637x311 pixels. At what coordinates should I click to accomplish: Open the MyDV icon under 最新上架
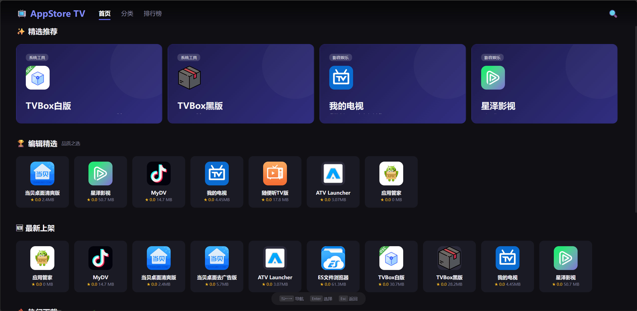click(100, 258)
